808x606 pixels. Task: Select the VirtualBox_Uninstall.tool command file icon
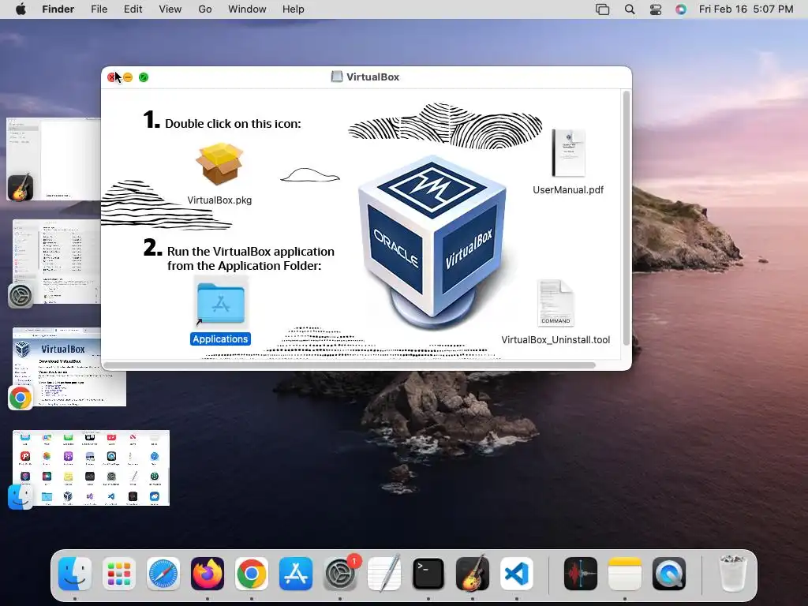coord(555,303)
